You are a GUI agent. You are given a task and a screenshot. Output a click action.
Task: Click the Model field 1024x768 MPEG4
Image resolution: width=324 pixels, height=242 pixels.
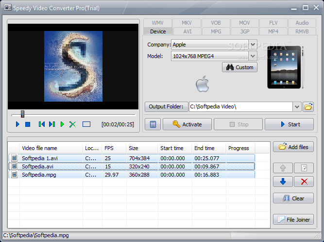coord(210,56)
